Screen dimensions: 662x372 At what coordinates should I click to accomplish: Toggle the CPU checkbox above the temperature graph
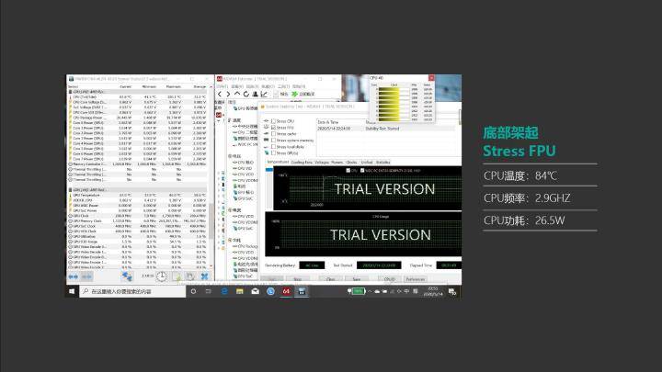pos(348,171)
